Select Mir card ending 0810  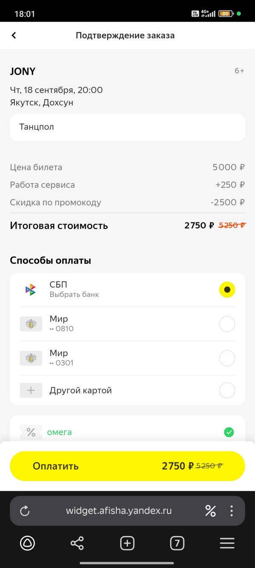coord(227,324)
